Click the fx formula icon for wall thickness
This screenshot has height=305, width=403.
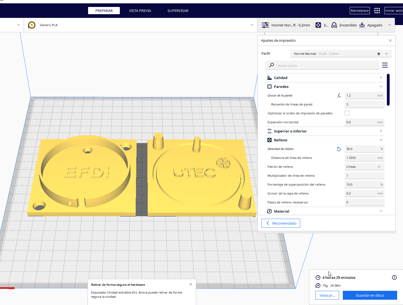(339, 96)
